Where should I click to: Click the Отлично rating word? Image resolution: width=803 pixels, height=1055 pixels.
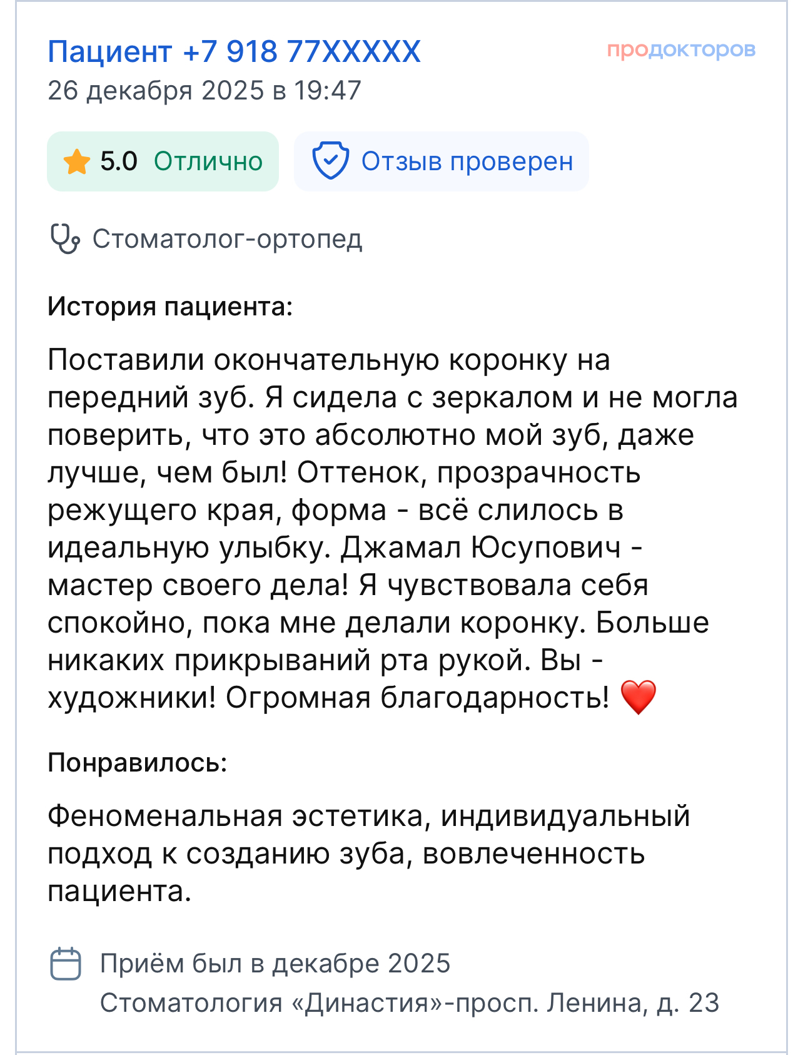click(208, 161)
